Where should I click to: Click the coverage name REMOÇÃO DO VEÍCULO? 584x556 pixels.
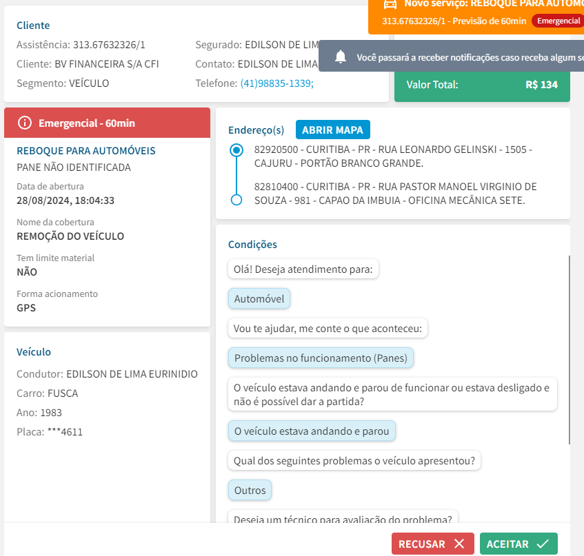(70, 236)
